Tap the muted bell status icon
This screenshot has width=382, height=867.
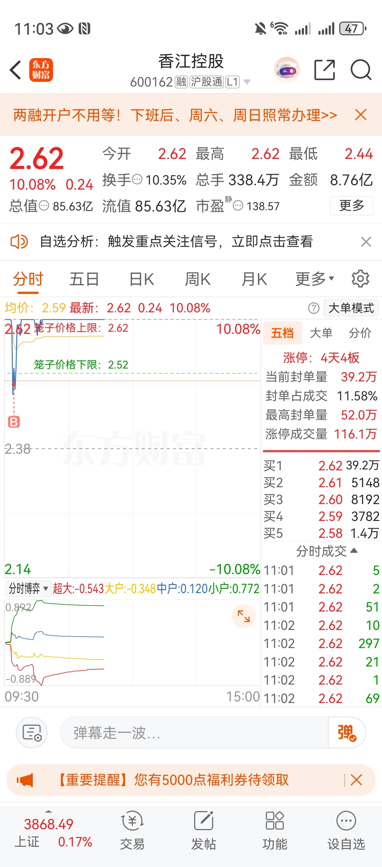[260, 29]
